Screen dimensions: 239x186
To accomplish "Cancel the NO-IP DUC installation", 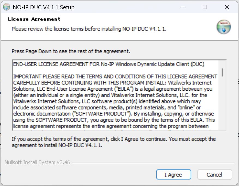I will coord(214,175).
